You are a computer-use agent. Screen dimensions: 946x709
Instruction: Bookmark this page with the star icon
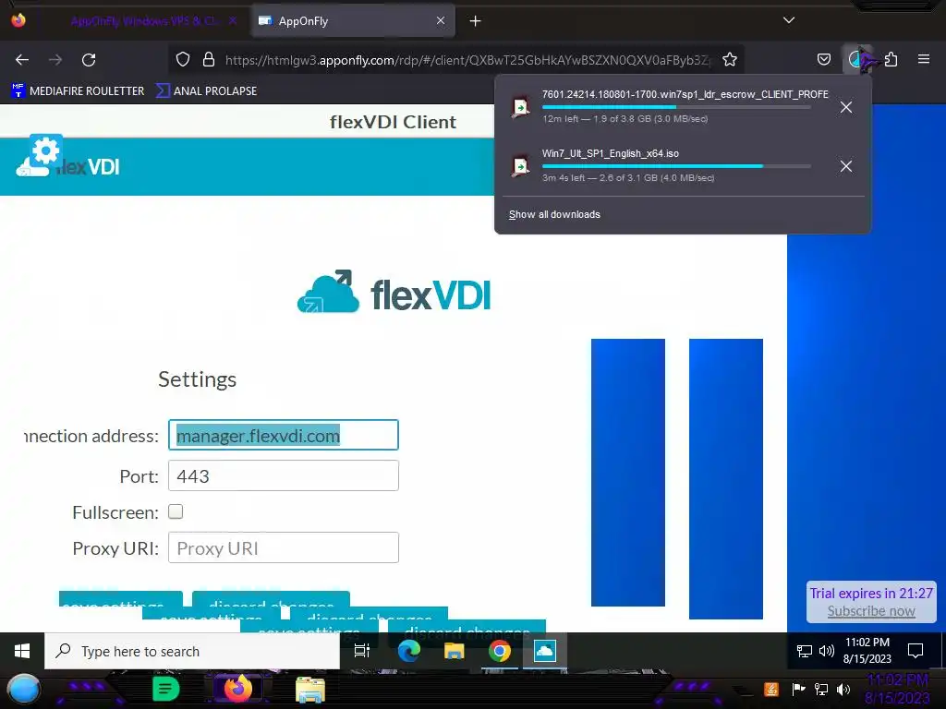click(730, 59)
